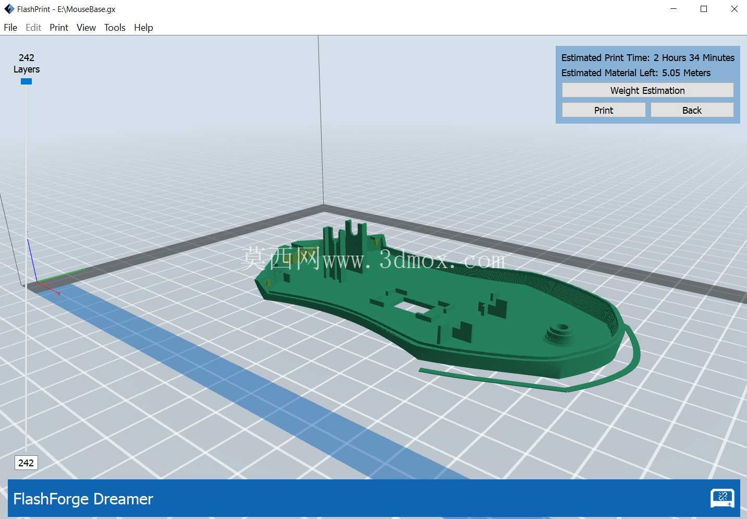
Task: Click the FlashPrint app icon in title bar
Action: point(9,9)
